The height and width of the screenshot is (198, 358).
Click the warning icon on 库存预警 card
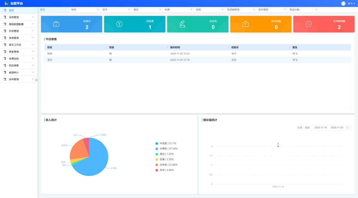pos(246,24)
